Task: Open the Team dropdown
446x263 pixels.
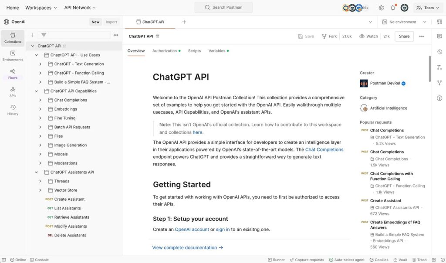Action: [428, 8]
